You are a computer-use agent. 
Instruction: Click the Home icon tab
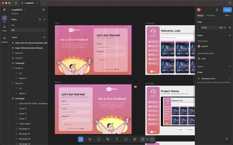coord(16,3)
